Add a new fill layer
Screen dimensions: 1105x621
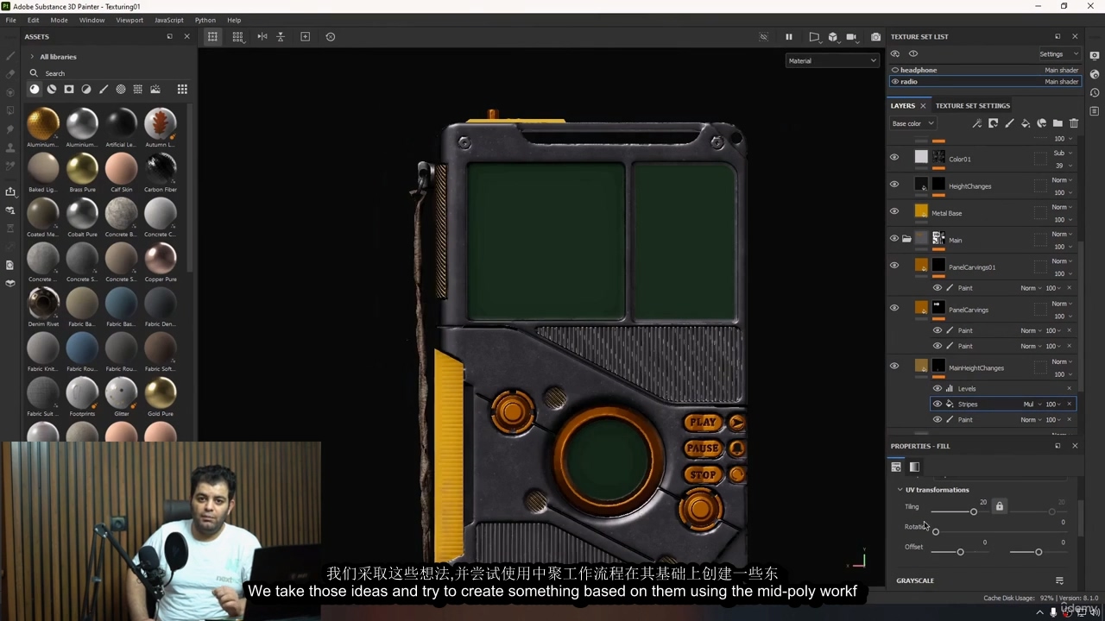click(x=1026, y=123)
